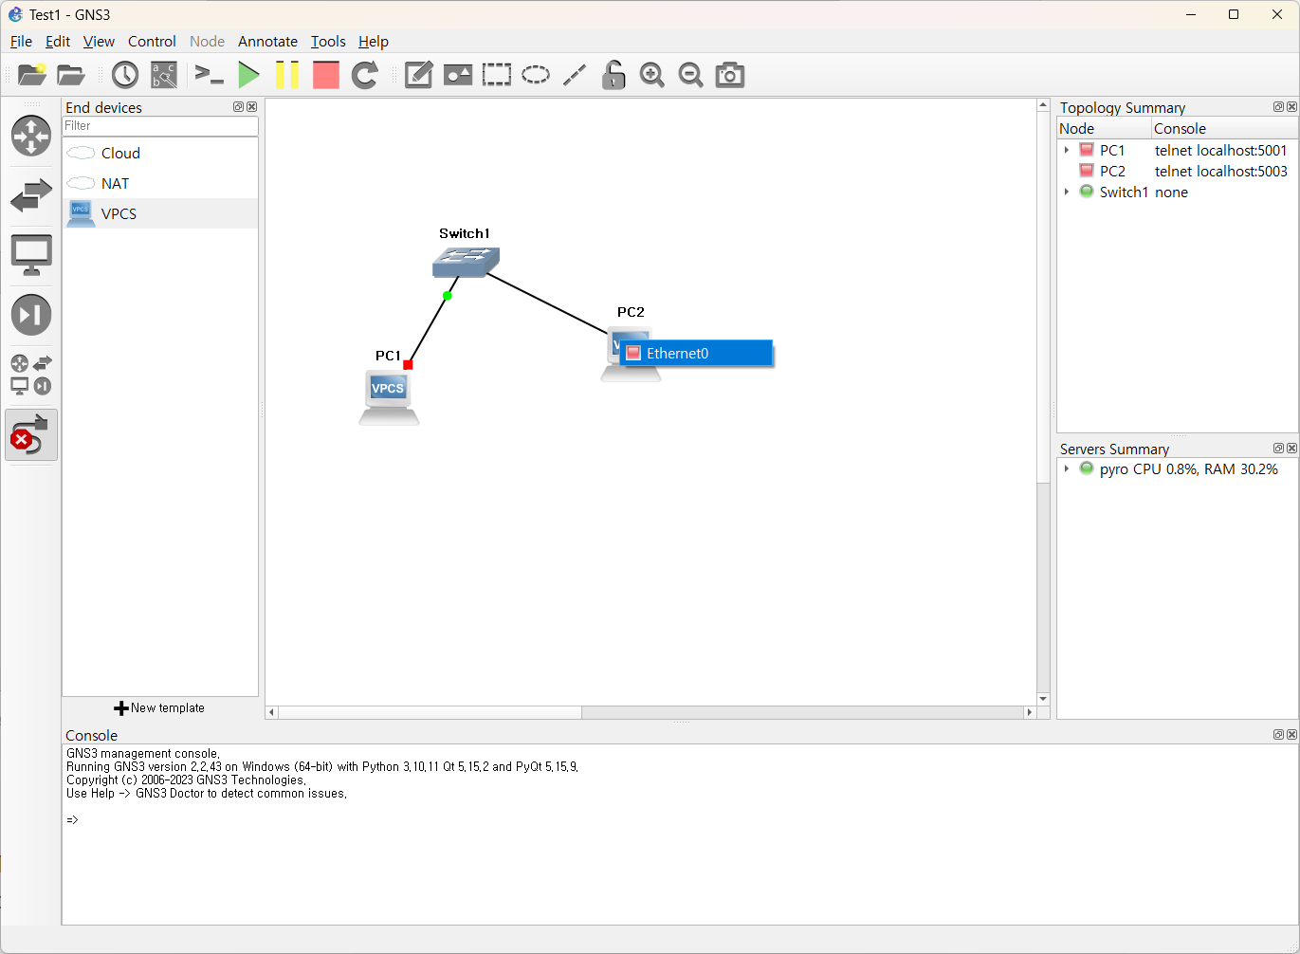Screen dimensions: 1300x954
Task: Close the End devices panel
Action: (251, 107)
